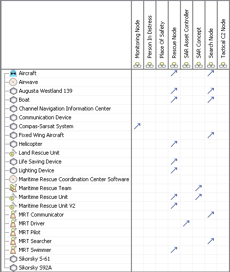Click the Sikorsky S-61 hexagon icon
Image resolution: width=230 pixels, height=272 pixels.
pyautogui.click(x=13, y=259)
